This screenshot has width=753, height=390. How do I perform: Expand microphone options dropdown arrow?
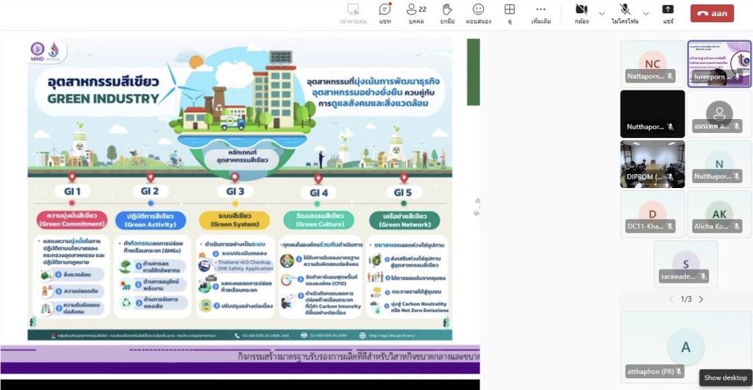(x=646, y=13)
